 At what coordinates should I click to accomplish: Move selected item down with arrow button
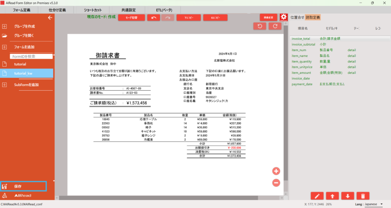coord(347,196)
